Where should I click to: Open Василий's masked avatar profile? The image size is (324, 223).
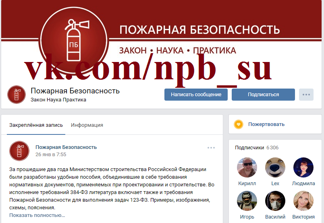(x=275, y=201)
